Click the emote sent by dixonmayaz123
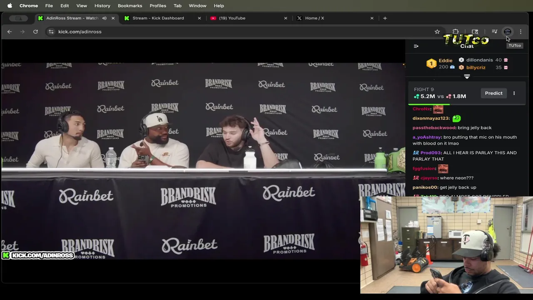Screen dimensions: 533x300 click(456, 118)
